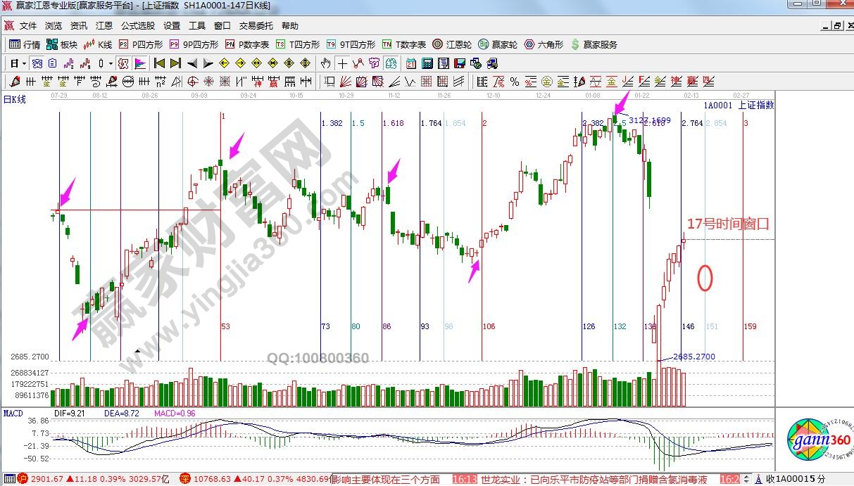Screen dimensions: 854x486
Task: Jump to first bar with skip-to-start arrow
Action: pos(159,63)
